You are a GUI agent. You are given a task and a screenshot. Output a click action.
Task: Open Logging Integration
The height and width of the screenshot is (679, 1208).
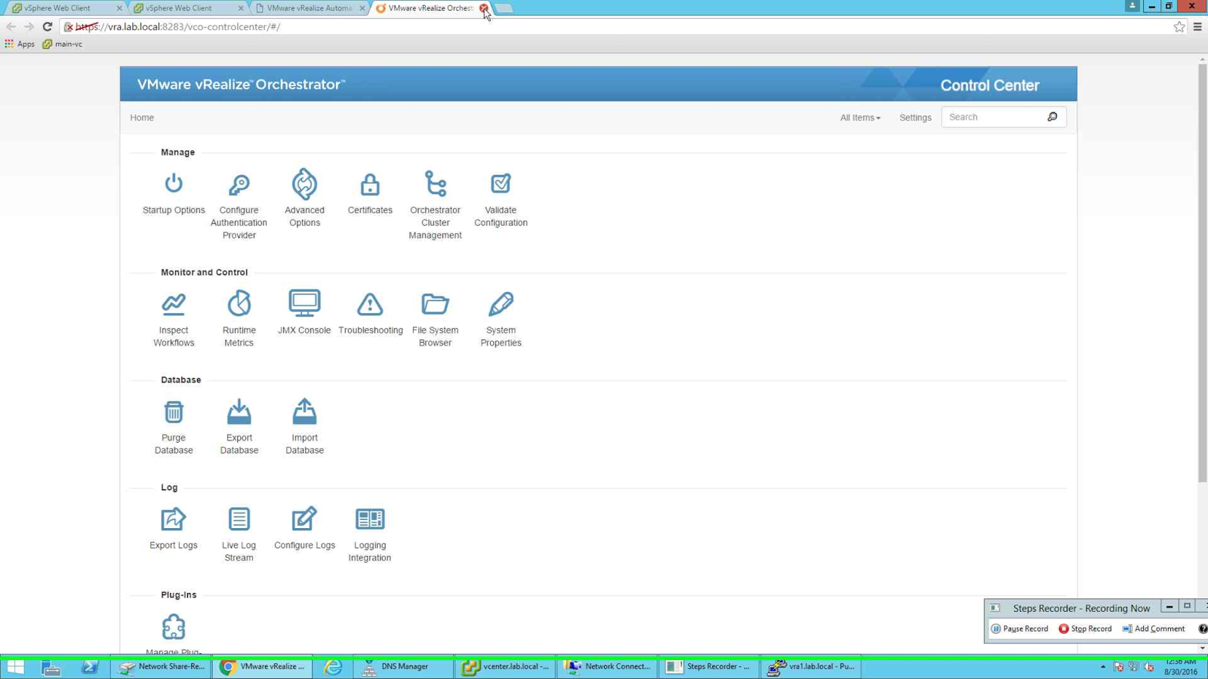tap(370, 535)
